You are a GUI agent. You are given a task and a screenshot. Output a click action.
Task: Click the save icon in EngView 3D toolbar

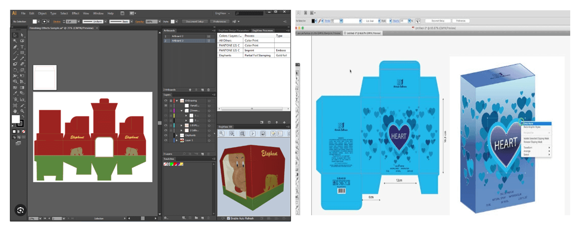pyautogui.click(x=263, y=133)
